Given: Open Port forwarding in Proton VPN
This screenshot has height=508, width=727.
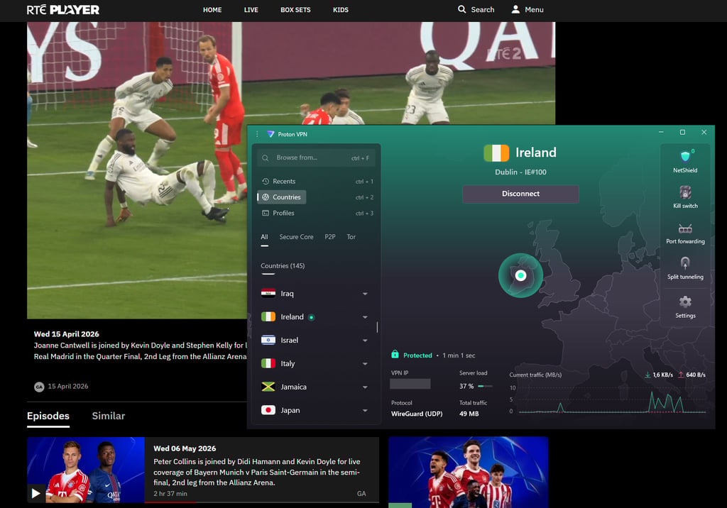Looking at the screenshot, I should [685, 233].
